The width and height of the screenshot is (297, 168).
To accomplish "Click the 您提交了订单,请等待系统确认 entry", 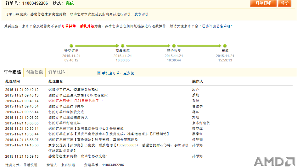I will pos(73,90).
